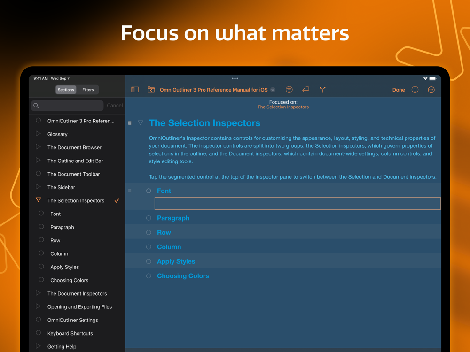Select Opening and Exporting Files entry

[79, 307]
